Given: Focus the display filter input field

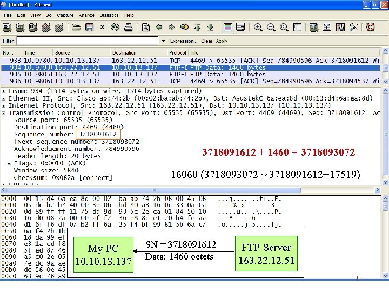Looking at the screenshot, I should [88, 41].
